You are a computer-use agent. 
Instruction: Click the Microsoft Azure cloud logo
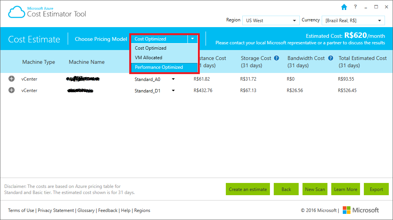coord(16,12)
